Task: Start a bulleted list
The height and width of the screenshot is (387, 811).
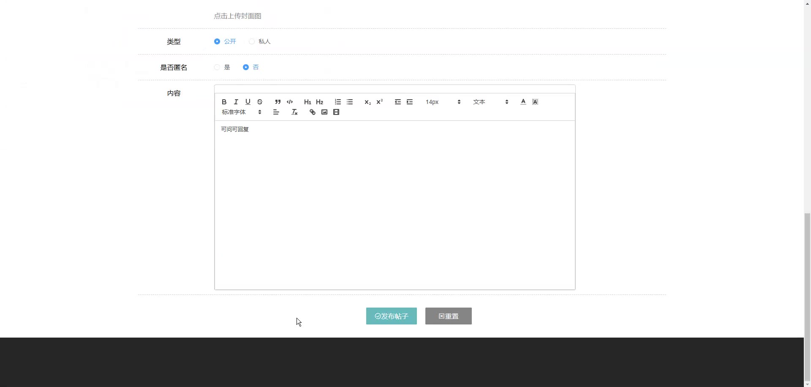Action: coord(350,102)
